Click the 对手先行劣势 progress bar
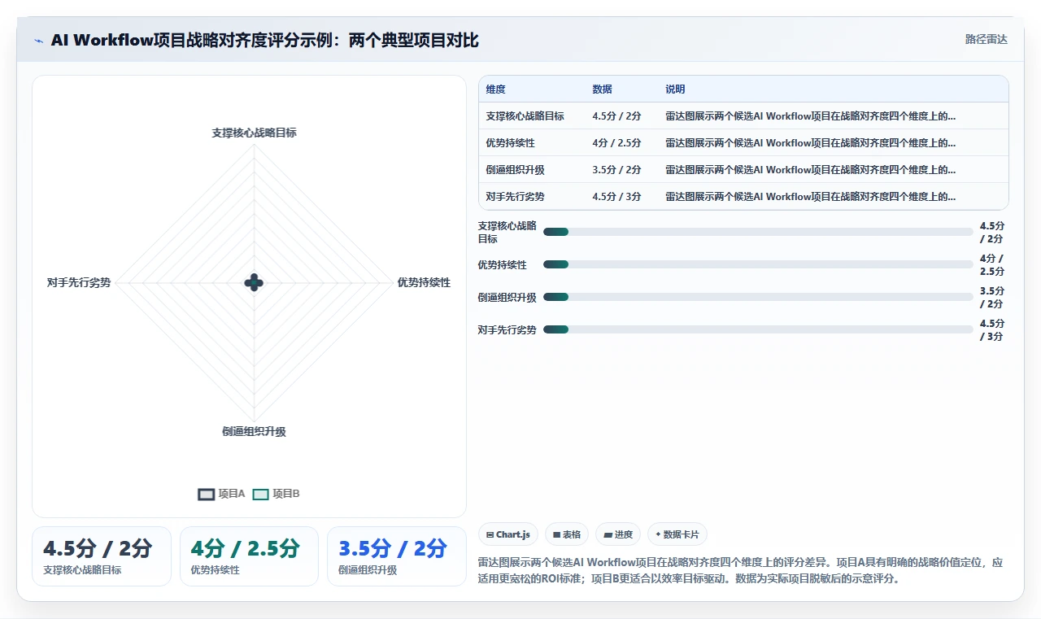 coord(758,329)
